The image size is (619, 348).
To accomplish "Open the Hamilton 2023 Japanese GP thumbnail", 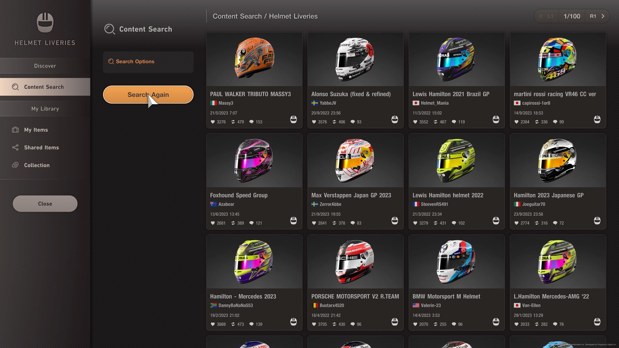I will tap(558, 160).
